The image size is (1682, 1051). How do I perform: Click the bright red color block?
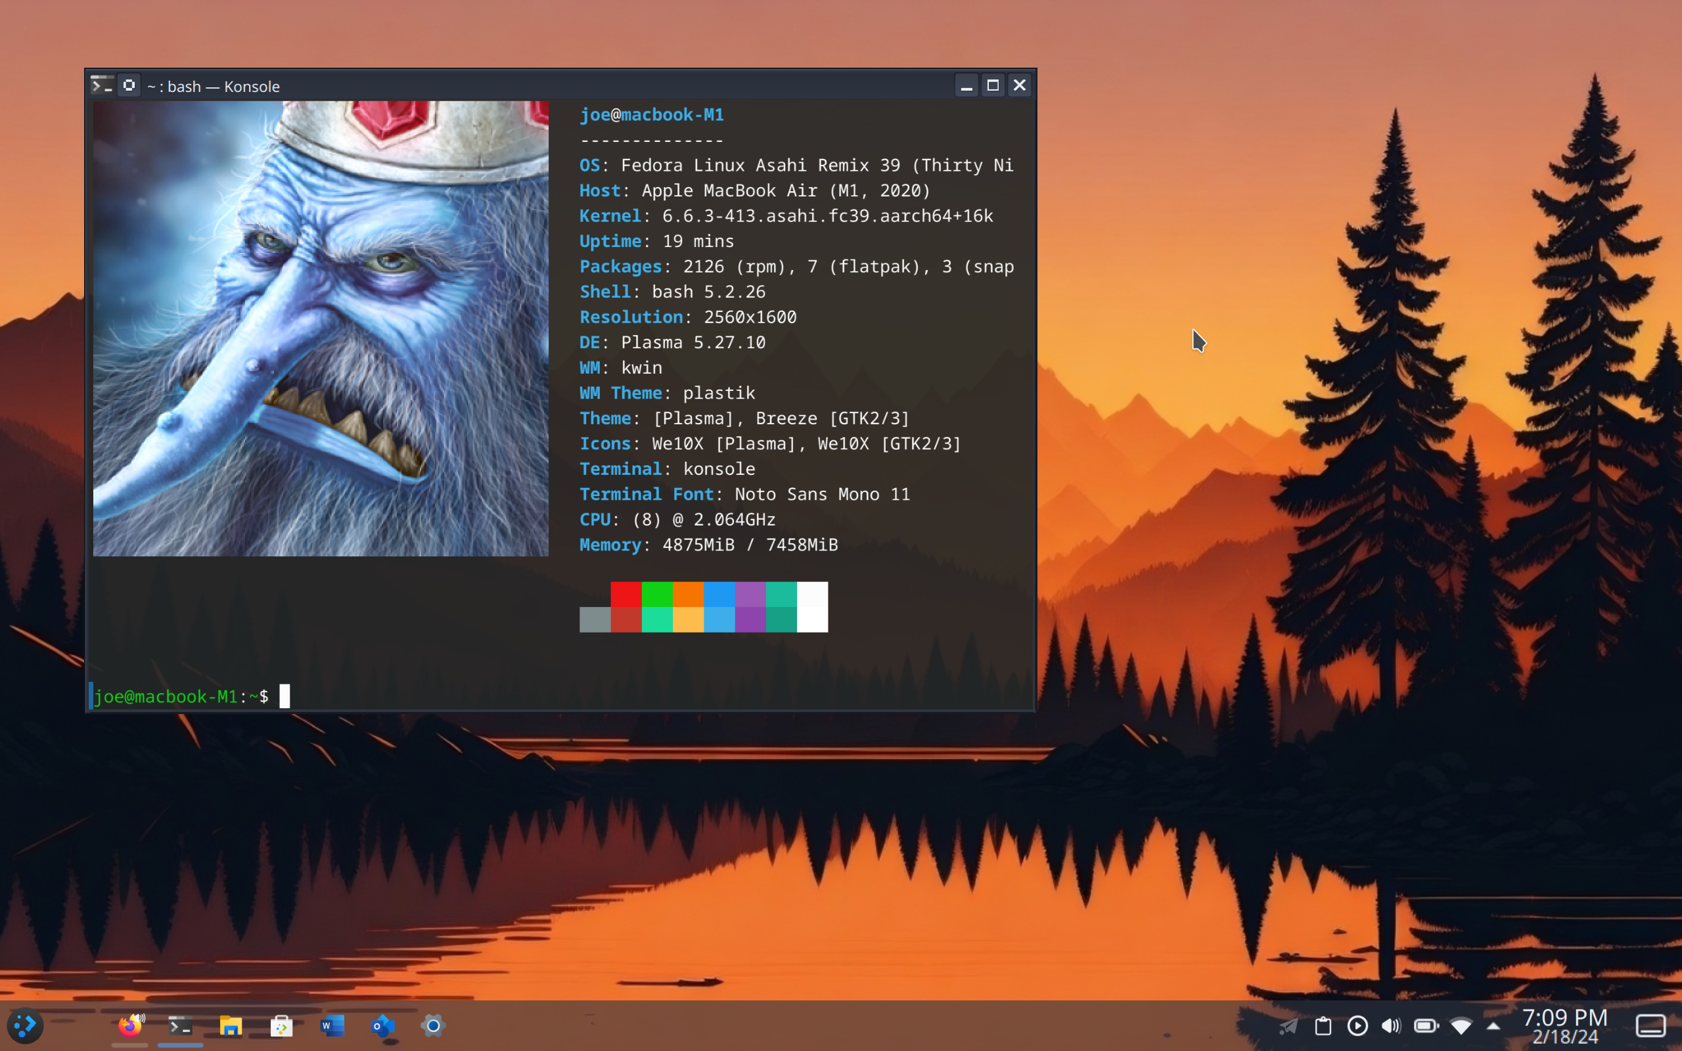(x=625, y=594)
